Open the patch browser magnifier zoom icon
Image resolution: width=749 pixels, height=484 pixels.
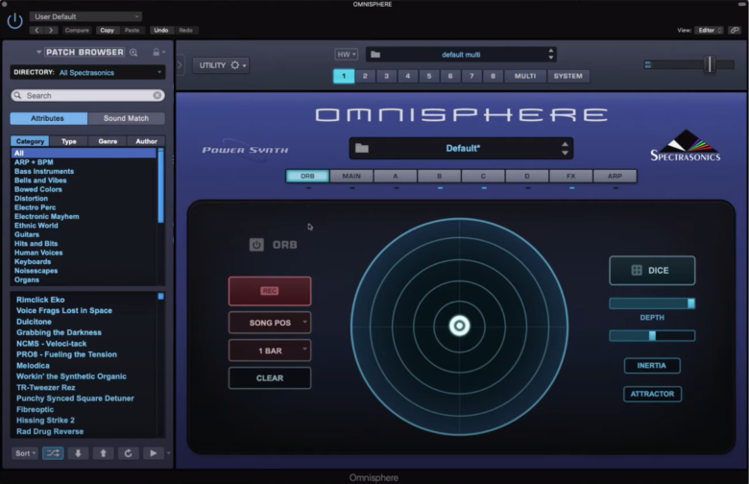coord(133,53)
